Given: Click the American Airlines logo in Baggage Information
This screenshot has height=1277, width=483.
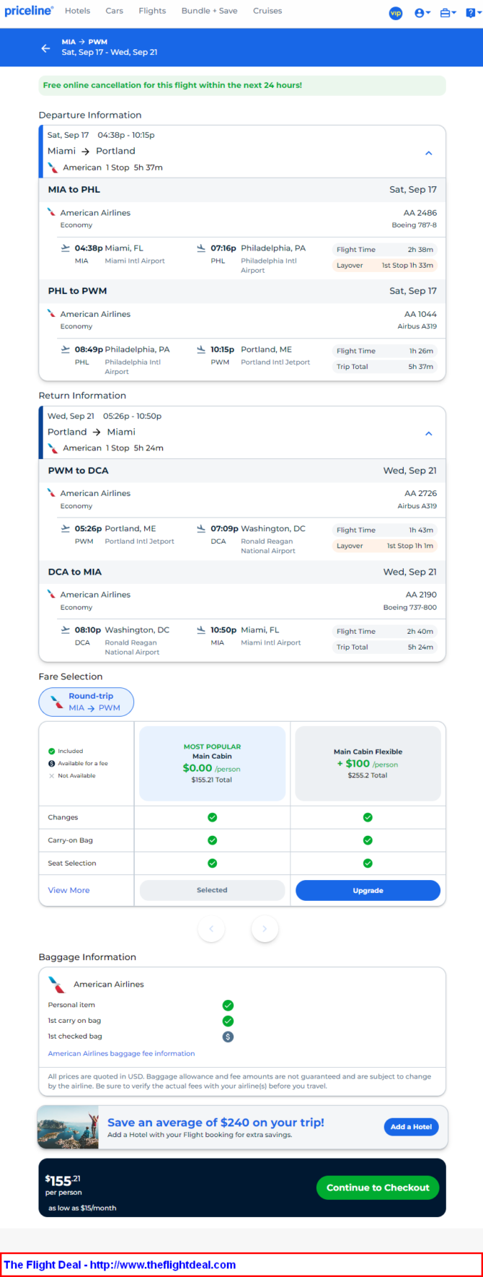Looking at the screenshot, I should [x=56, y=985].
